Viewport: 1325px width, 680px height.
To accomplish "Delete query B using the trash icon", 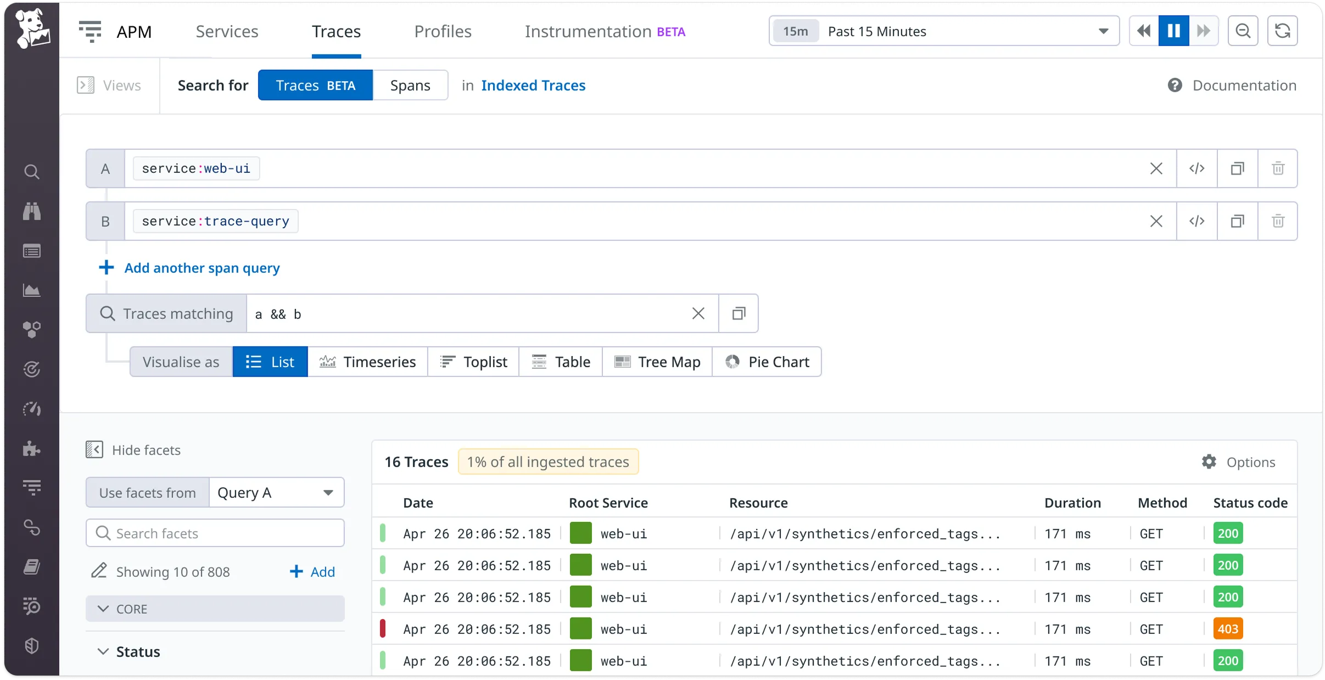I will (1278, 221).
